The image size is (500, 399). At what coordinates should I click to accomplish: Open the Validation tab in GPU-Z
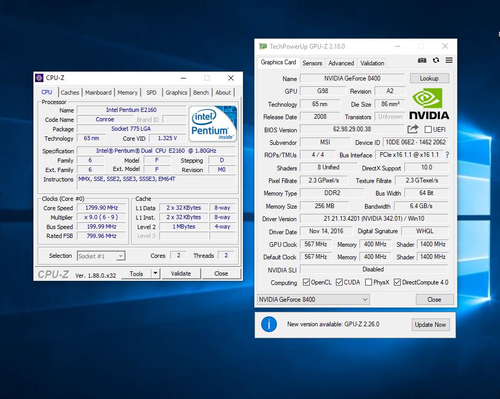click(x=372, y=63)
